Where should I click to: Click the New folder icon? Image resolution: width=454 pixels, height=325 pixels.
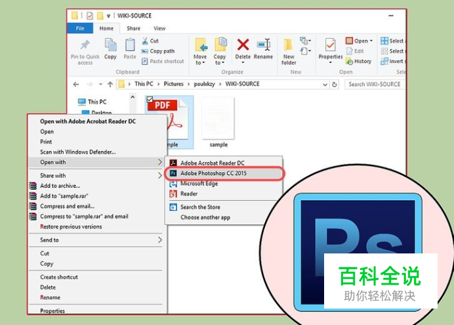click(289, 45)
